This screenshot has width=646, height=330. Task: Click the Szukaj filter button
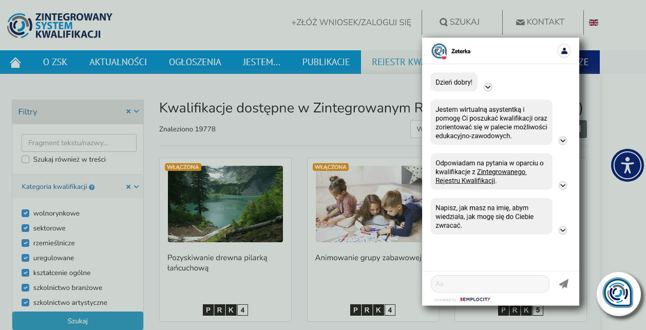point(78,321)
